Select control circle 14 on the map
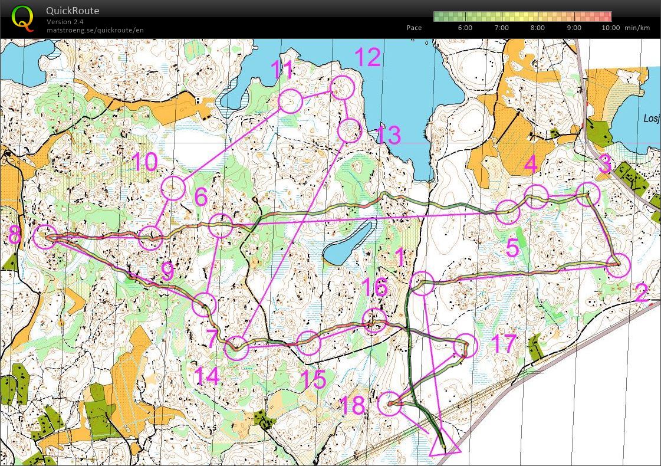Screen dimensions: 661x466 point(236,348)
